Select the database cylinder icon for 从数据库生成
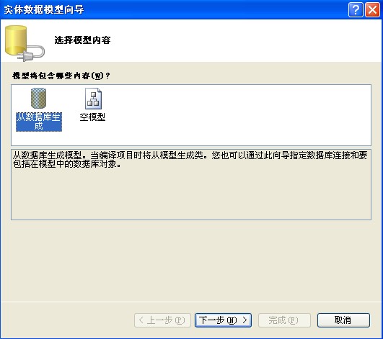 click(39, 98)
